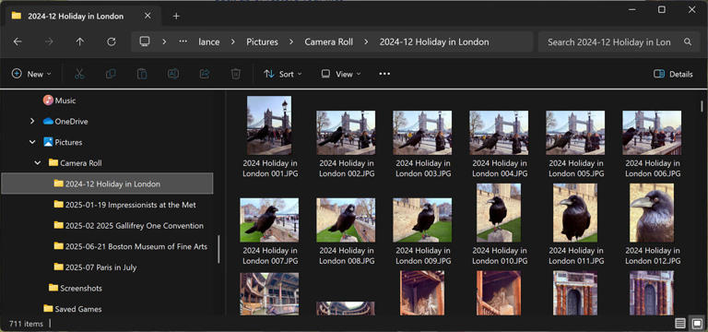Screen dimensions: 708x332
Task: Open 2025-07 Paris in July folder
Action: tap(95, 267)
